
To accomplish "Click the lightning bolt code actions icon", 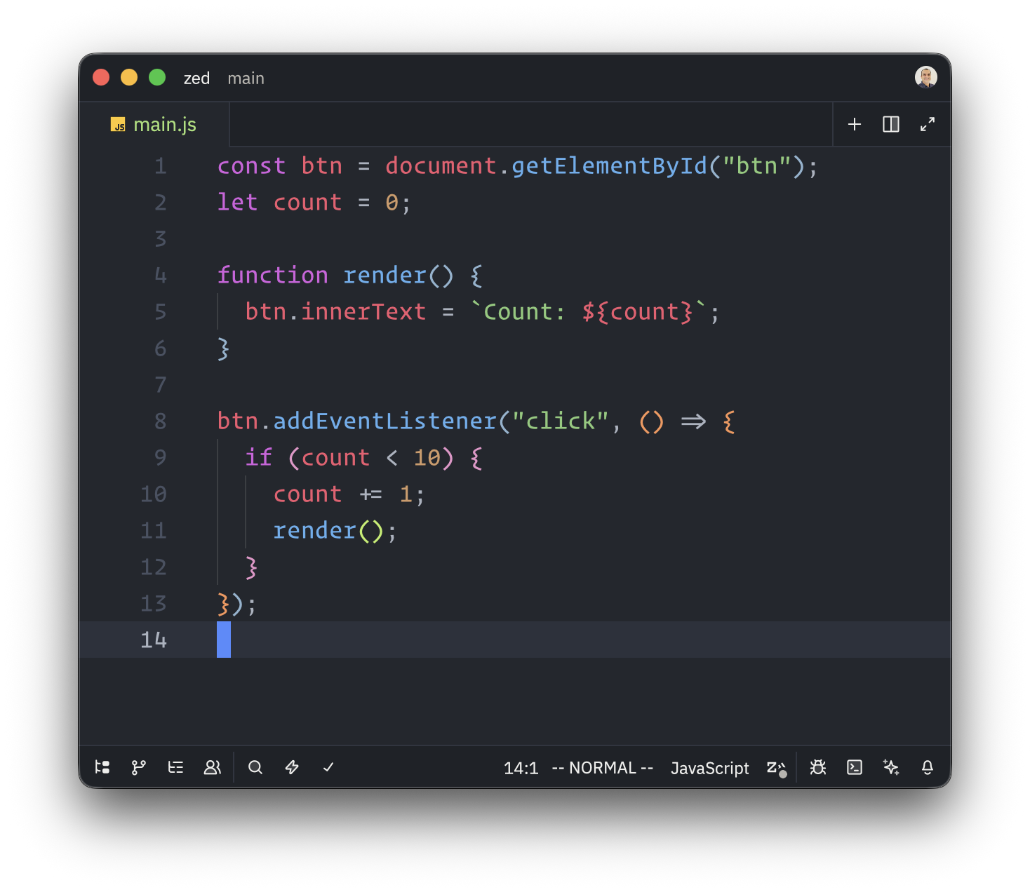I will point(292,767).
